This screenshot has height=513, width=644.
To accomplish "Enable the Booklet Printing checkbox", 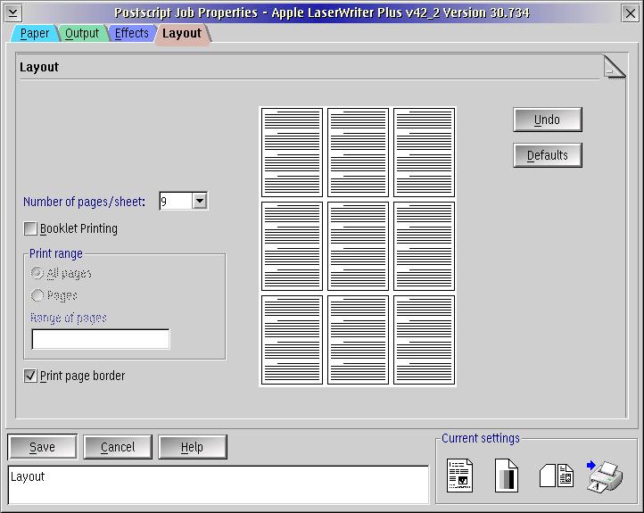I will coord(30,228).
